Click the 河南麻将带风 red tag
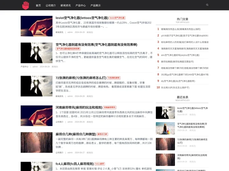This screenshot has width=229, height=171. point(109,107)
